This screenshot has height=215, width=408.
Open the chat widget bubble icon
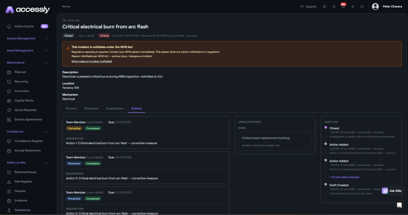tap(399, 205)
